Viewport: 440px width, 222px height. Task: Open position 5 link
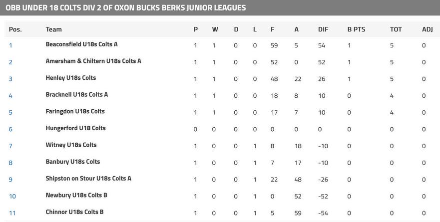pos(10,112)
